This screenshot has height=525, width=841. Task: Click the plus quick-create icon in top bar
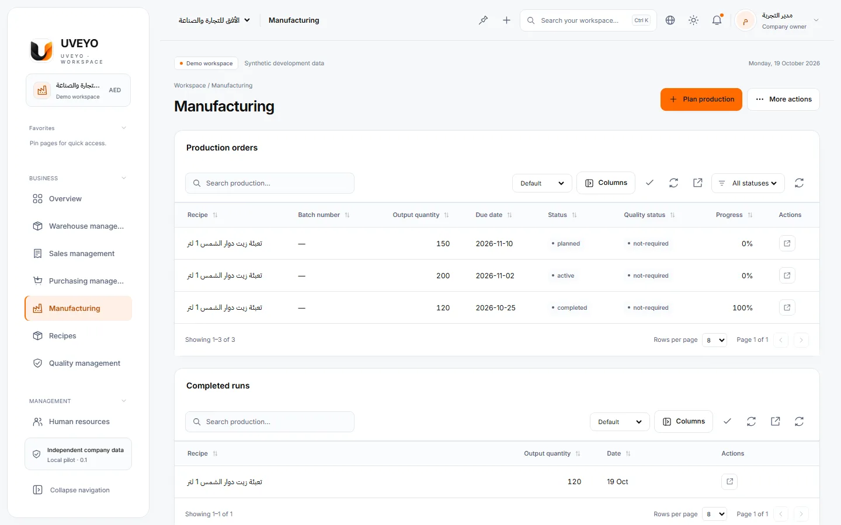coord(506,20)
